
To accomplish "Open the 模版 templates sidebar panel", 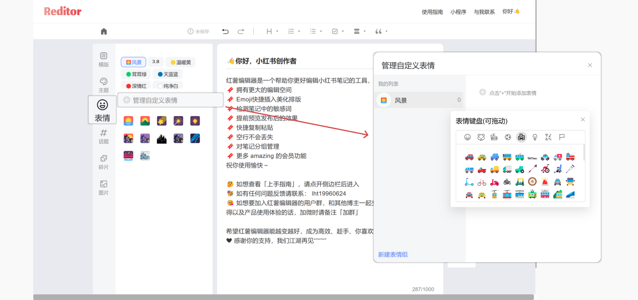I will (x=103, y=60).
